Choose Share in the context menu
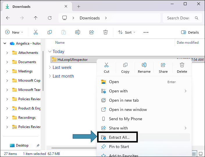The height and width of the screenshot is (157, 205). pos(163,68)
